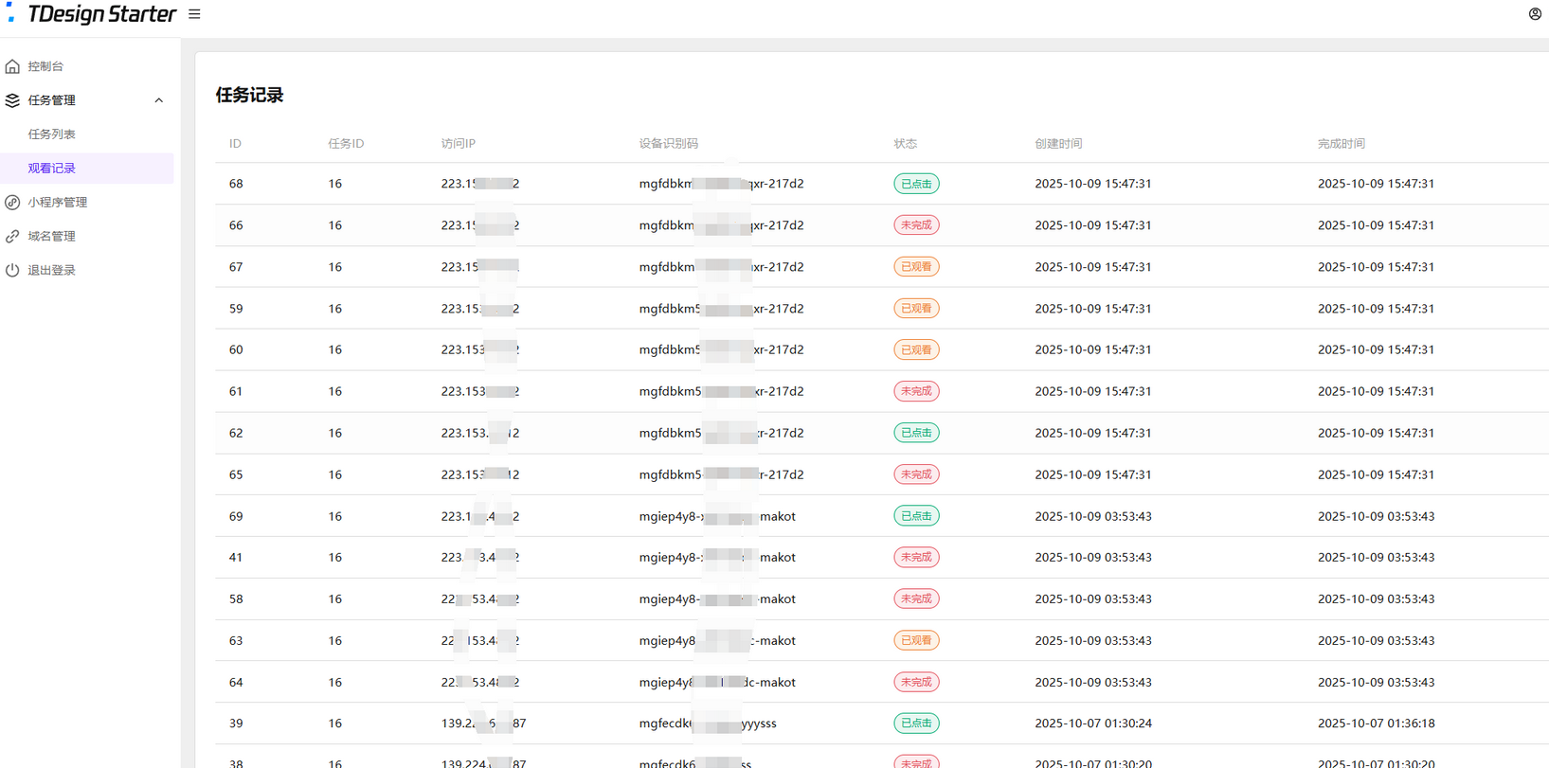Click the home icon beside 控制台
The height and width of the screenshot is (768, 1549).
click(12, 66)
